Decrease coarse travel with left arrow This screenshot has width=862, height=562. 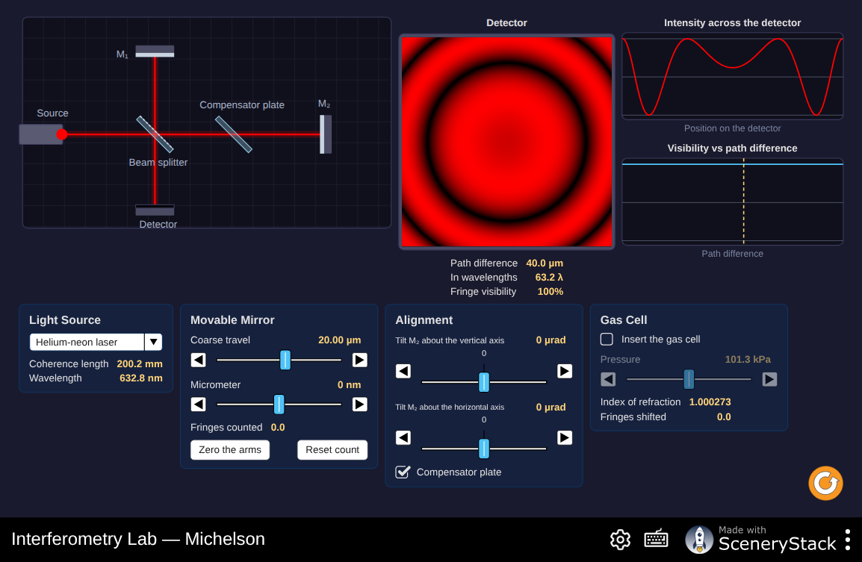point(199,360)
